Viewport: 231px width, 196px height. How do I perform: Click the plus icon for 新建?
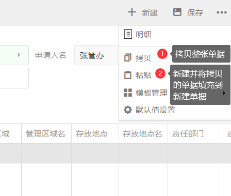tap(132, 12)
